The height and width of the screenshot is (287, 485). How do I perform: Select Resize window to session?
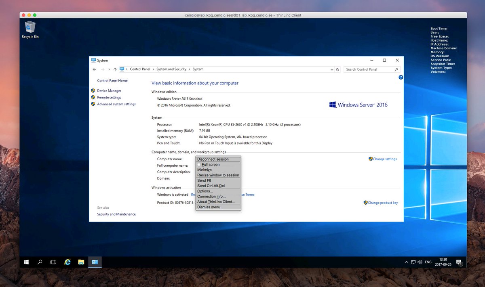[218, 175]
